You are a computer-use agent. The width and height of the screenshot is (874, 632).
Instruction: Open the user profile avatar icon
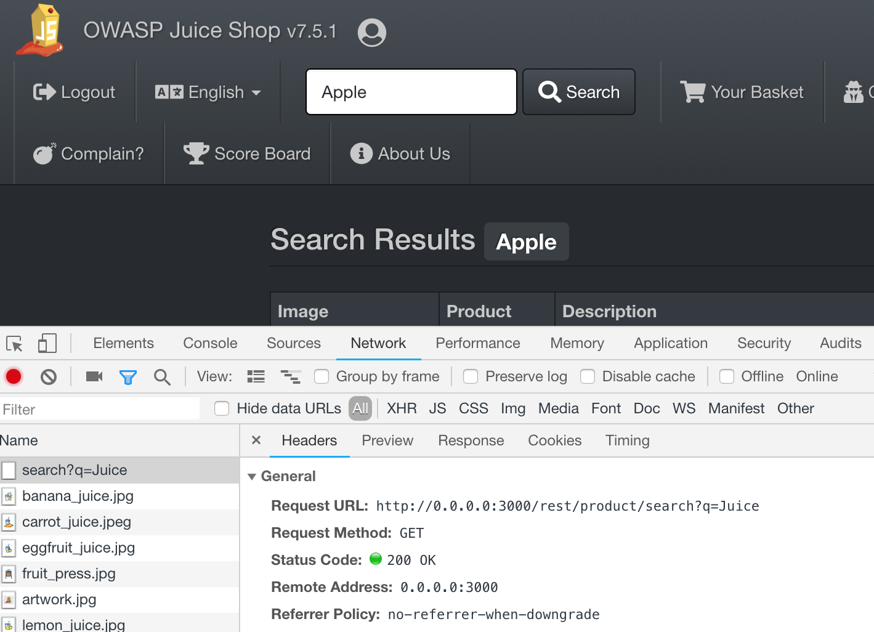(372, 32)
